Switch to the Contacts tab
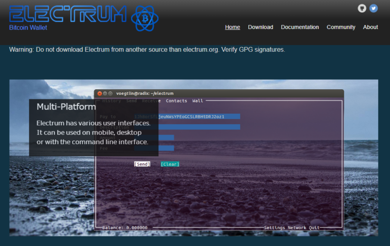 click(176, 101)
